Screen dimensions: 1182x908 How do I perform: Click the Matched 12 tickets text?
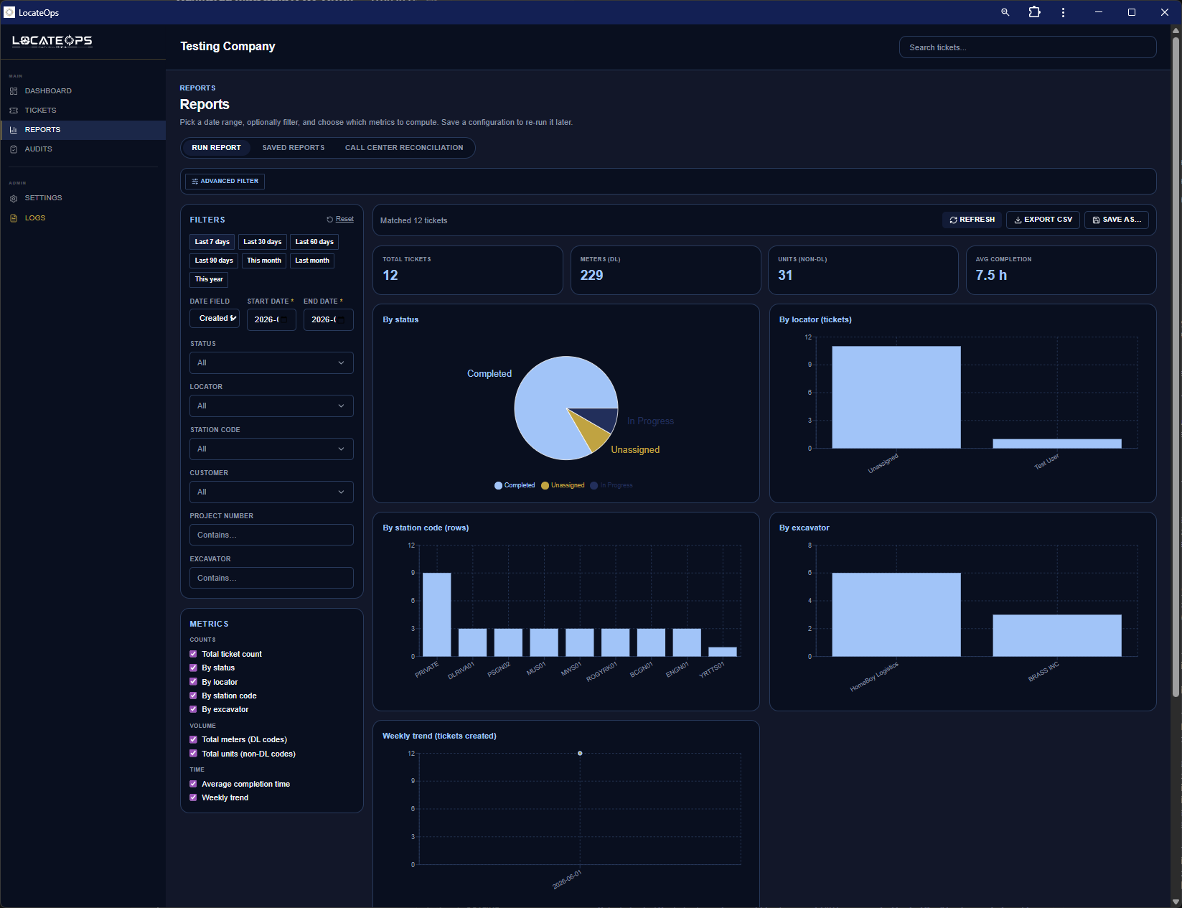[413, 221]
